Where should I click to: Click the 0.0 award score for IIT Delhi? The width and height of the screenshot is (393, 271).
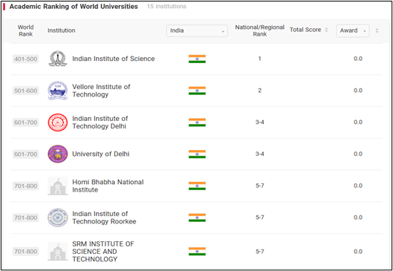pyautogui.click(x=358, y=123)
